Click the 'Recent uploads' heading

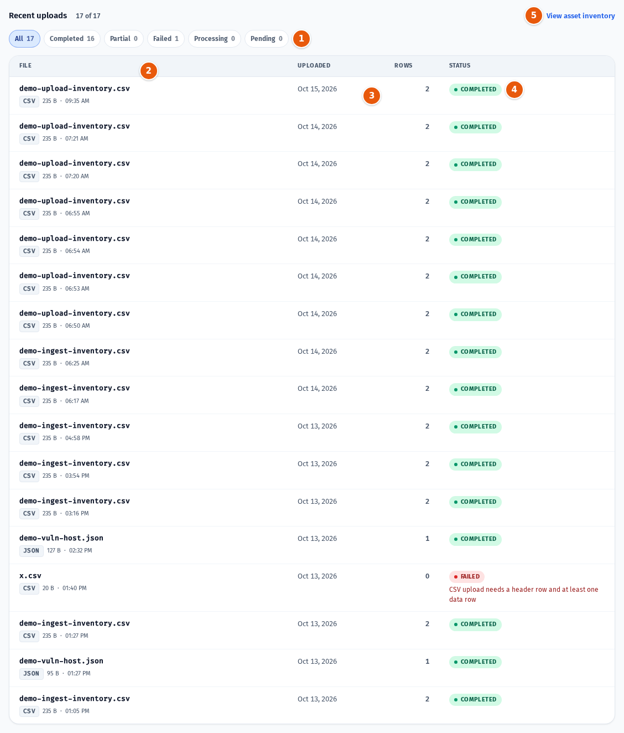(x=38, y=16)
